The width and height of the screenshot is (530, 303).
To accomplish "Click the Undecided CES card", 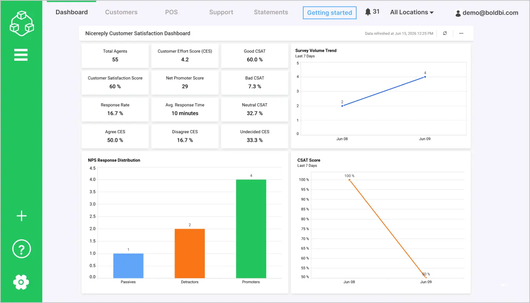I will (x=255, y=136).
